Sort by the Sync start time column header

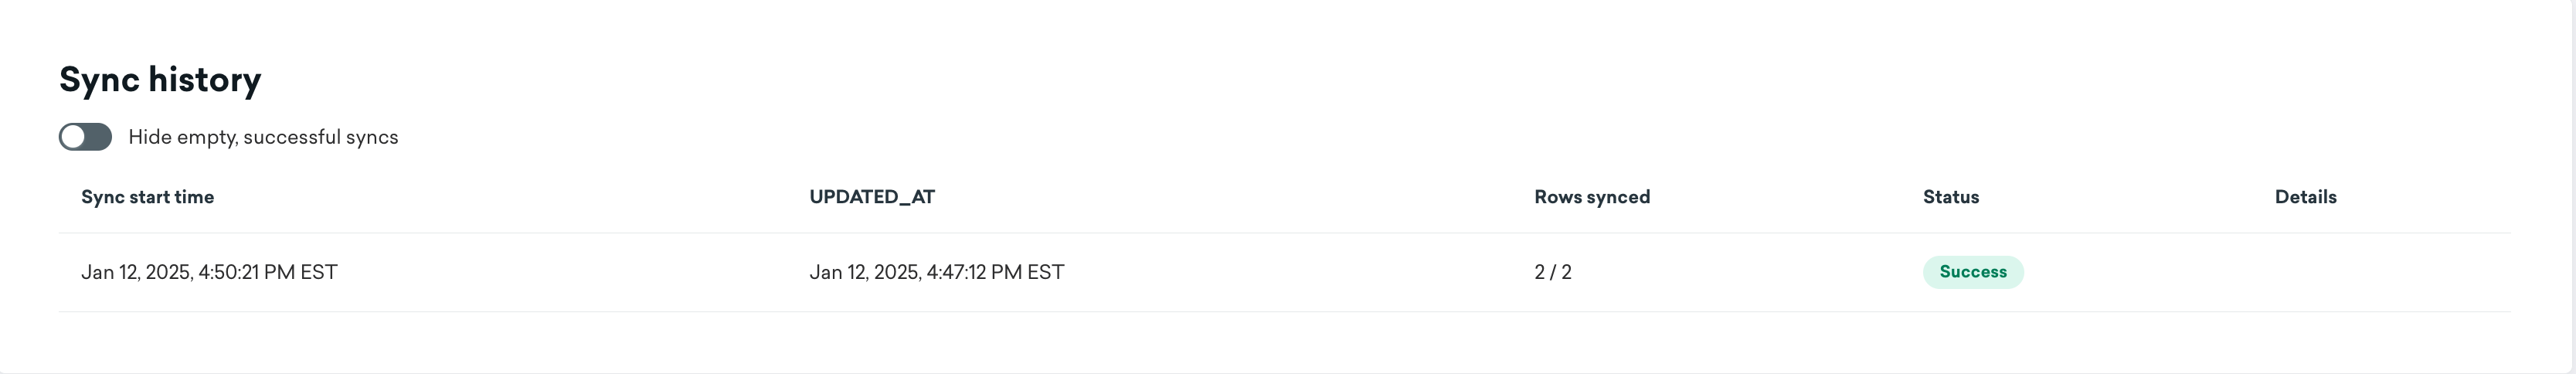pos(147,197)
